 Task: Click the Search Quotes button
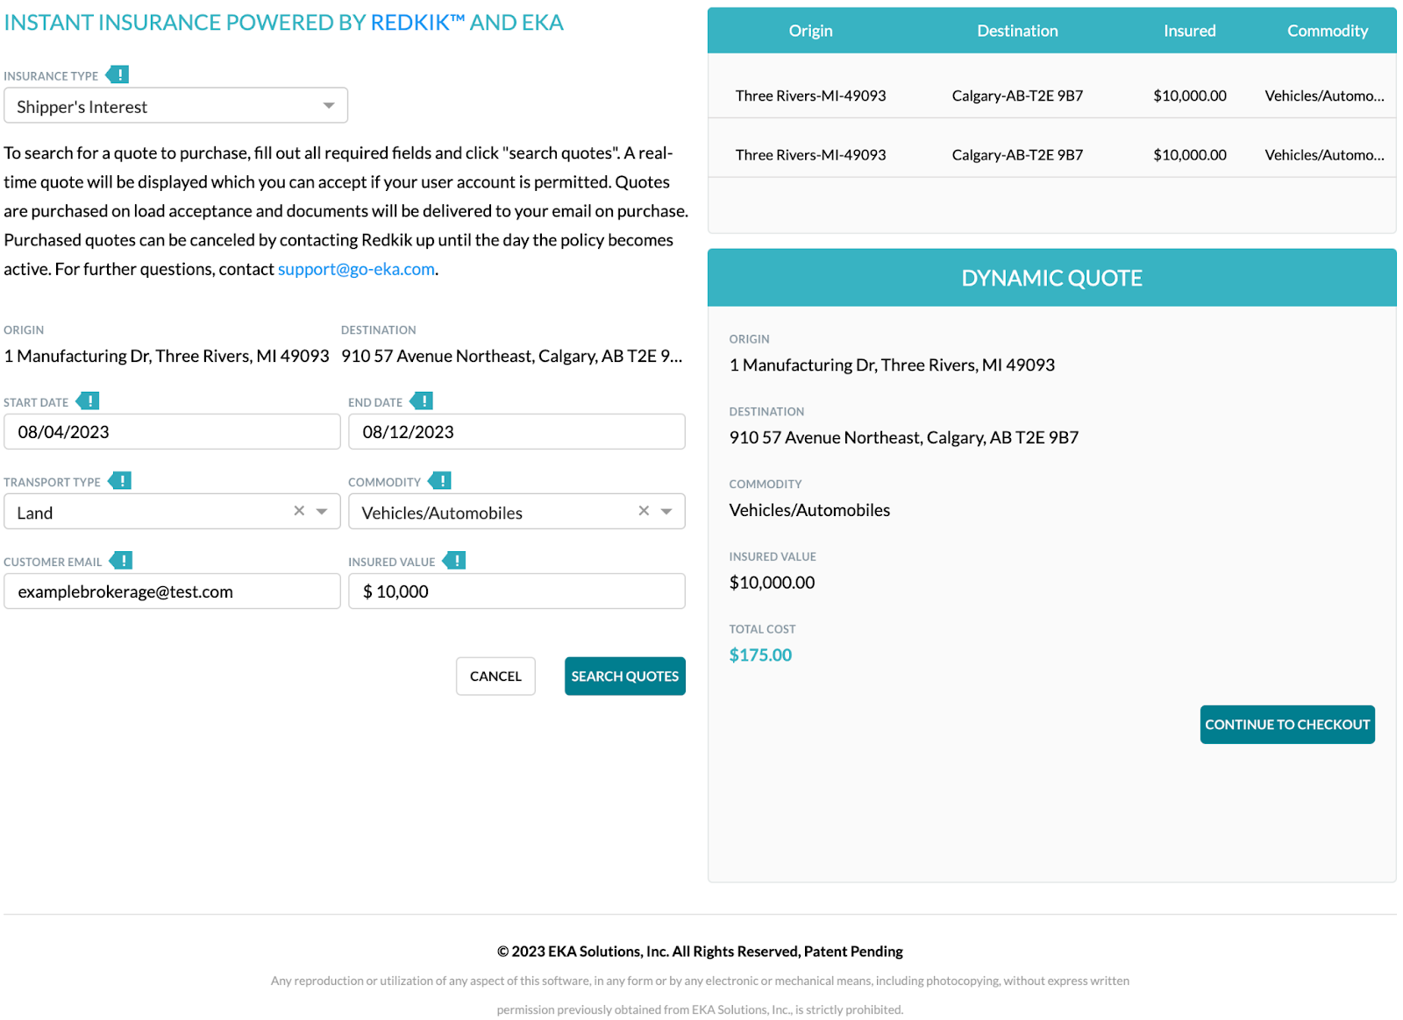[x=624, y=676]
